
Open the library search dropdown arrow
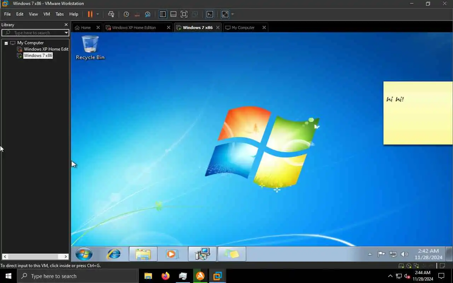(66, 33)
